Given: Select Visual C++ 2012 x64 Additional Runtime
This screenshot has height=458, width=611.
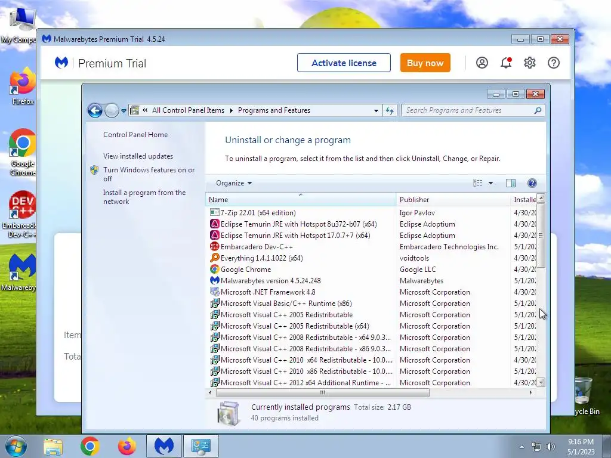Looking at the screenshot, I should [372, 382].
